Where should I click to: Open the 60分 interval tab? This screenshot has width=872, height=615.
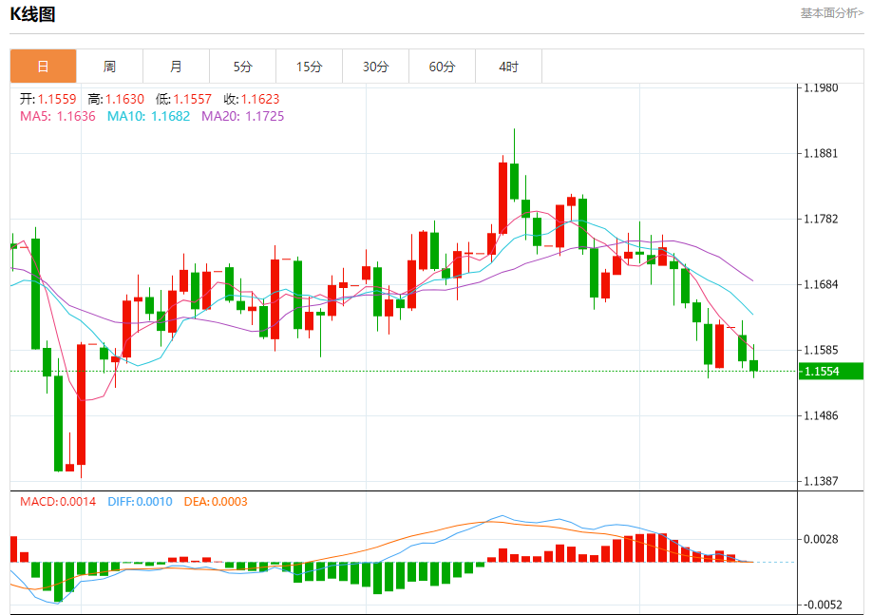click(x=442, y=67)
